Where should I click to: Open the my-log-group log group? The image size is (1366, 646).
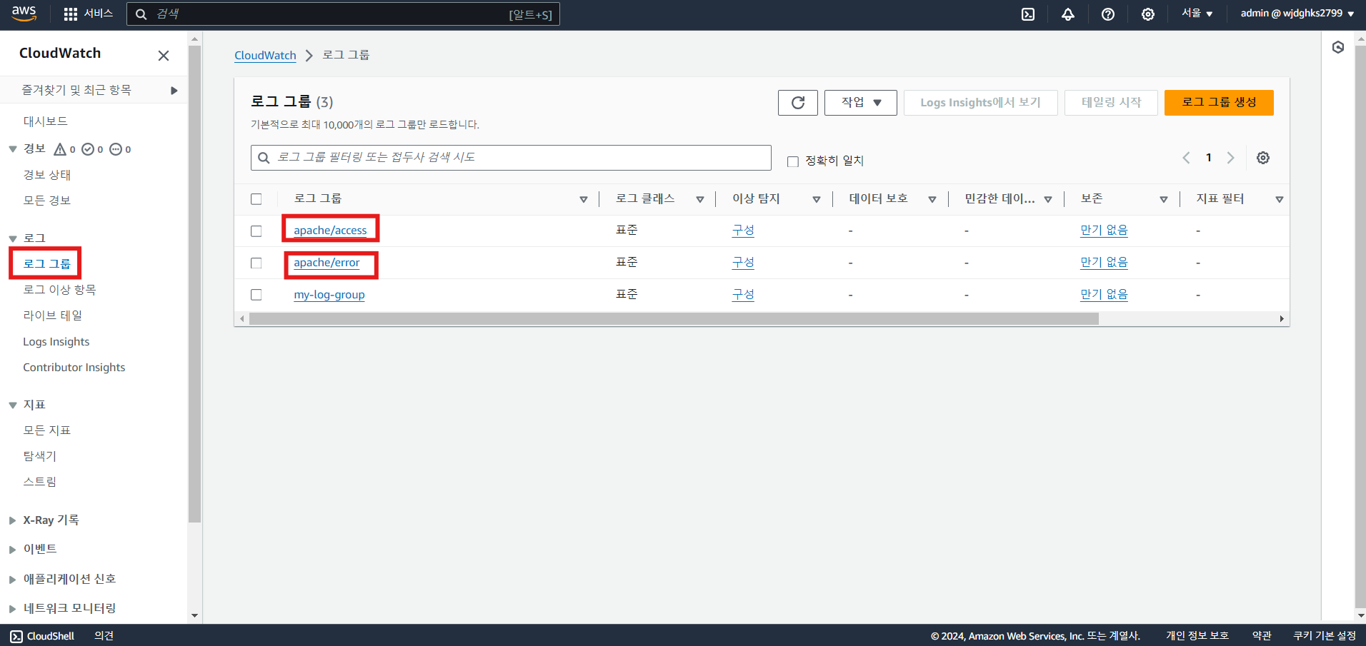point(329,295)
